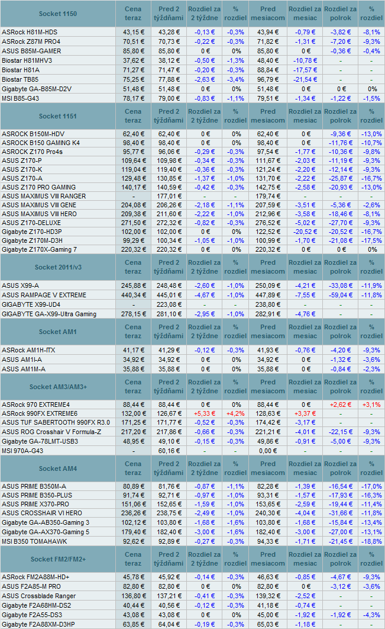
Task: Click GIGABYTE GA-X99-Ultra Gaming name
Action: point(49,314)
